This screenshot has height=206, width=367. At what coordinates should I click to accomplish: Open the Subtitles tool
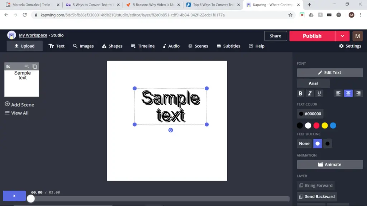click(228, 46)
